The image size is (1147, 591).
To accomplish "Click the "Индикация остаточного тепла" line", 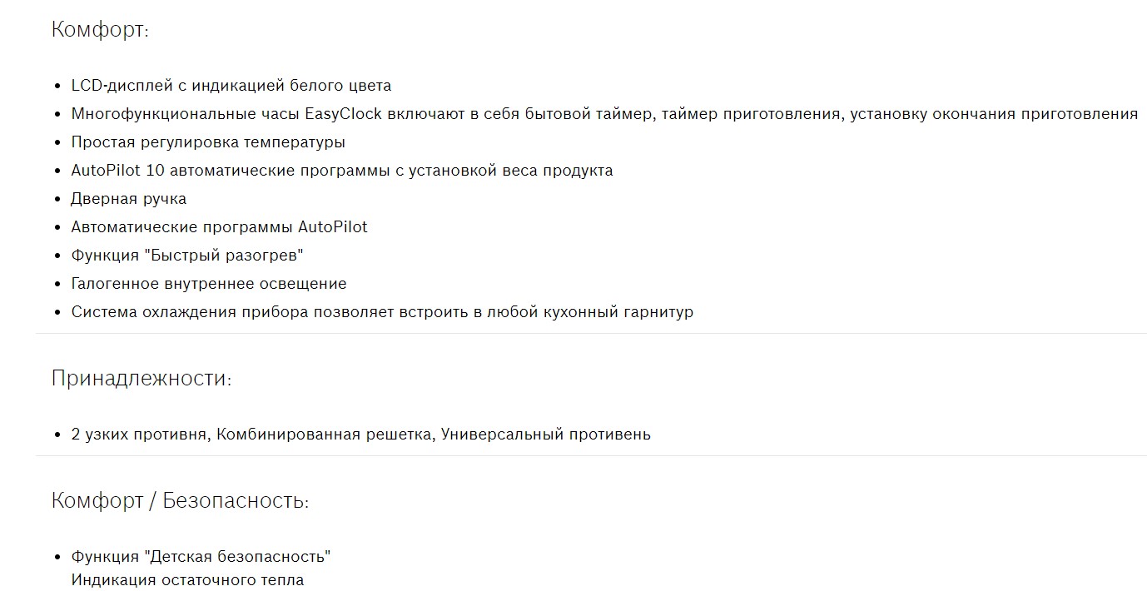I will (187, 580).
